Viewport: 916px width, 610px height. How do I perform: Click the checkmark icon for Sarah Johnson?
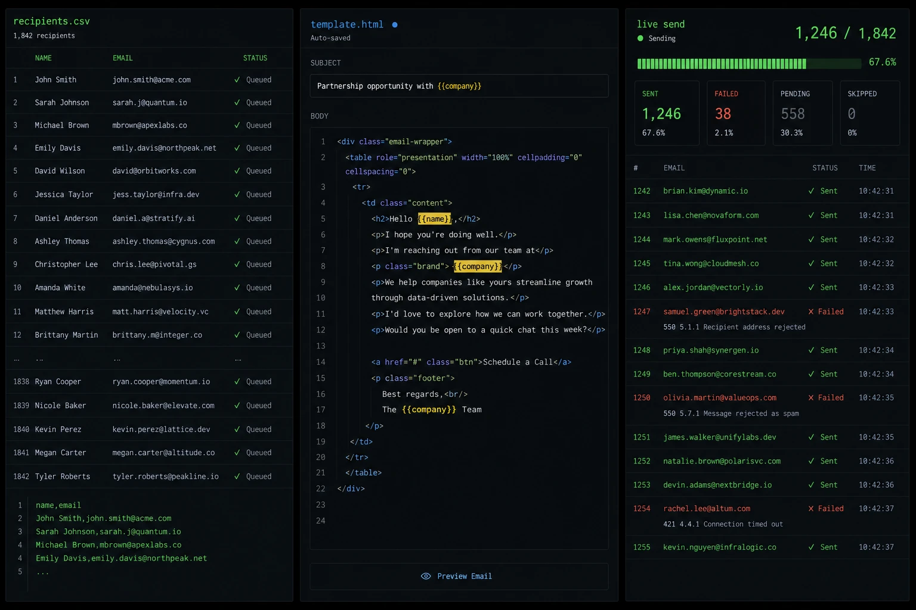[237, 102]
